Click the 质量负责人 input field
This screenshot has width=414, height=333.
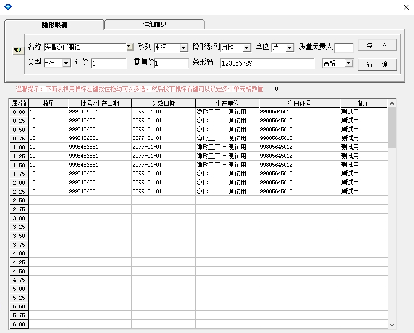tap(344, 48)
